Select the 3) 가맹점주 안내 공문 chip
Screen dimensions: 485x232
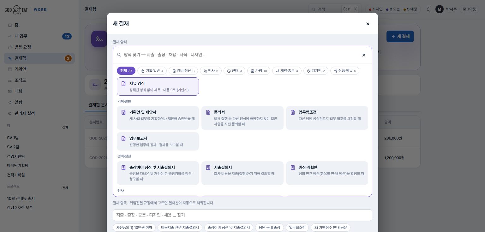(331, 228)
